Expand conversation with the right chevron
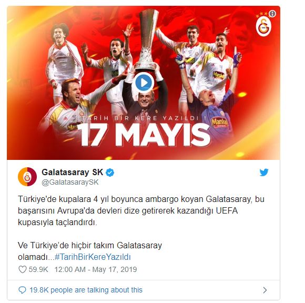The image size is (305, 303). coord(265,290)
